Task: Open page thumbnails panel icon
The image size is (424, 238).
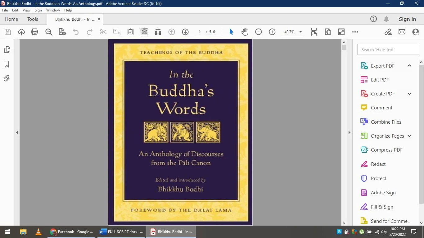Action: (x=7, y=50)
